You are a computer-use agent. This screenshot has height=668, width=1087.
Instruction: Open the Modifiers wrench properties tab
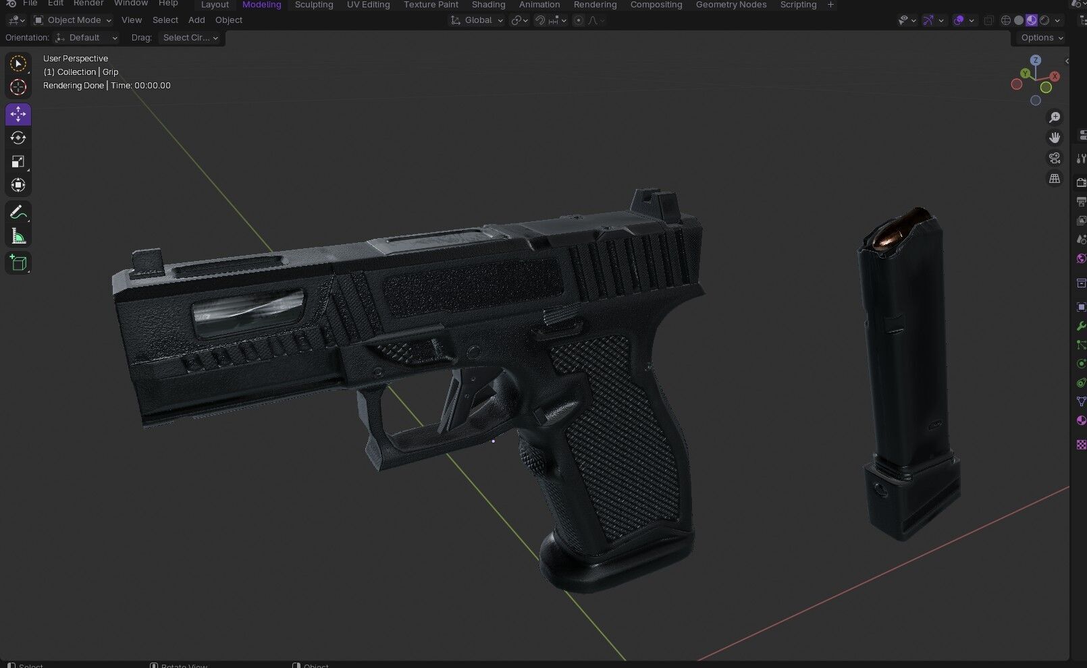tap(1081, 326)
